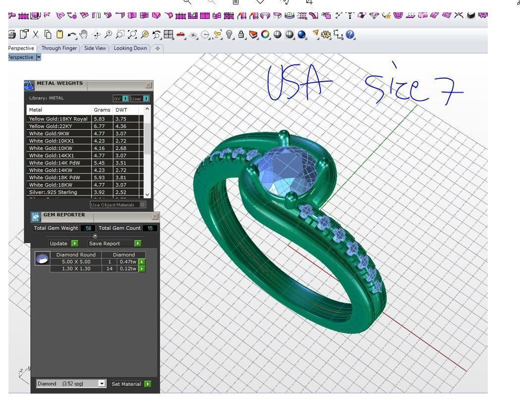Close the Gem Reporter panel
Screen dimensions: 520x405
tap(155, 216)
